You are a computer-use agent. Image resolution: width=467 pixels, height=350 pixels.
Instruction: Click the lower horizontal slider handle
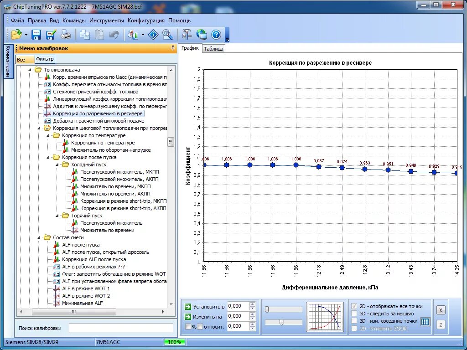pyautogui.click(x=281, y=322)
